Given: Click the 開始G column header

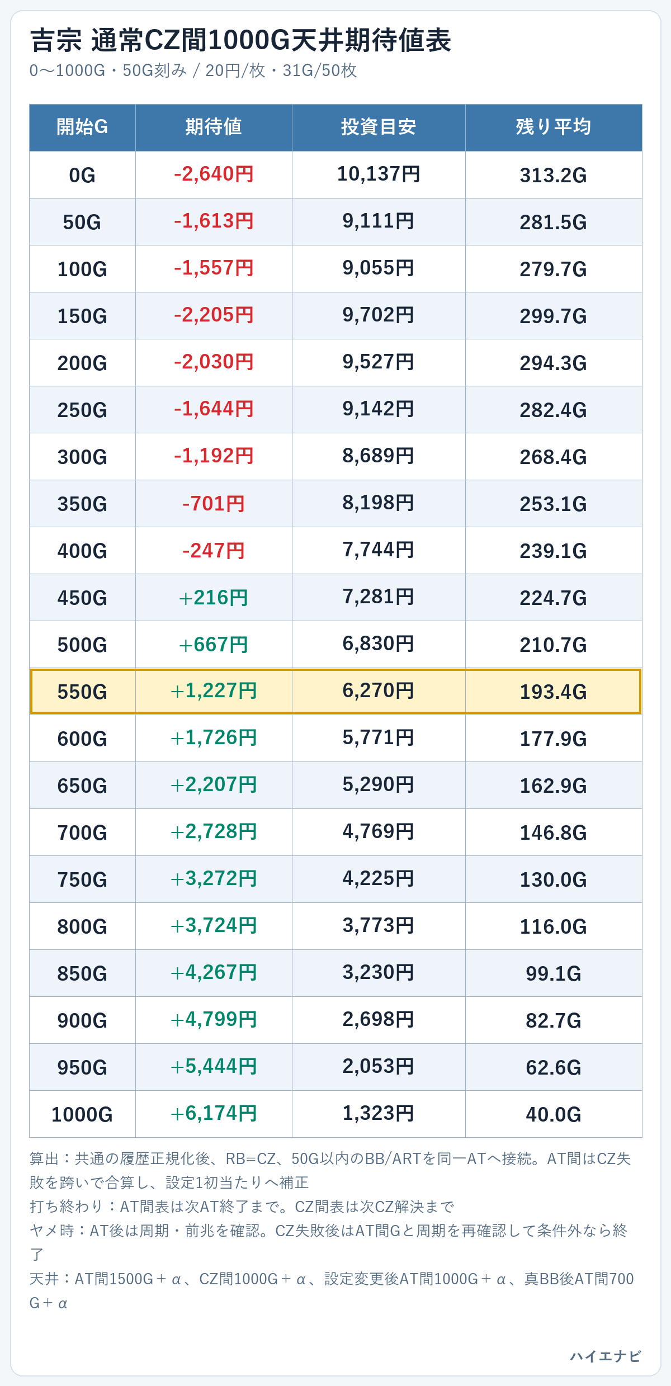Looking at the screenshot, I should (x=82, y=127).
